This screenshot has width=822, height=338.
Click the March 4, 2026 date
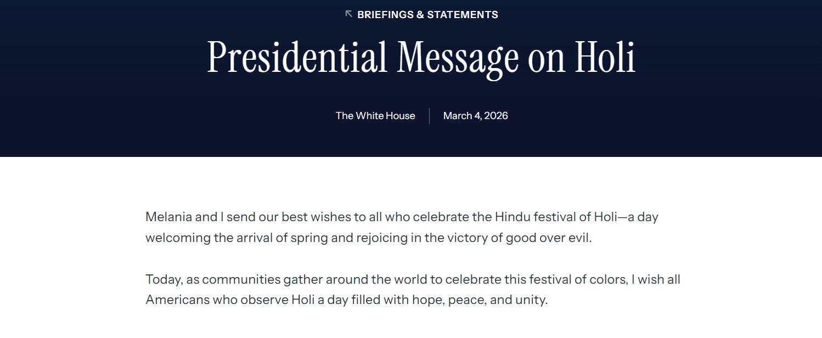tap(475, 116)
